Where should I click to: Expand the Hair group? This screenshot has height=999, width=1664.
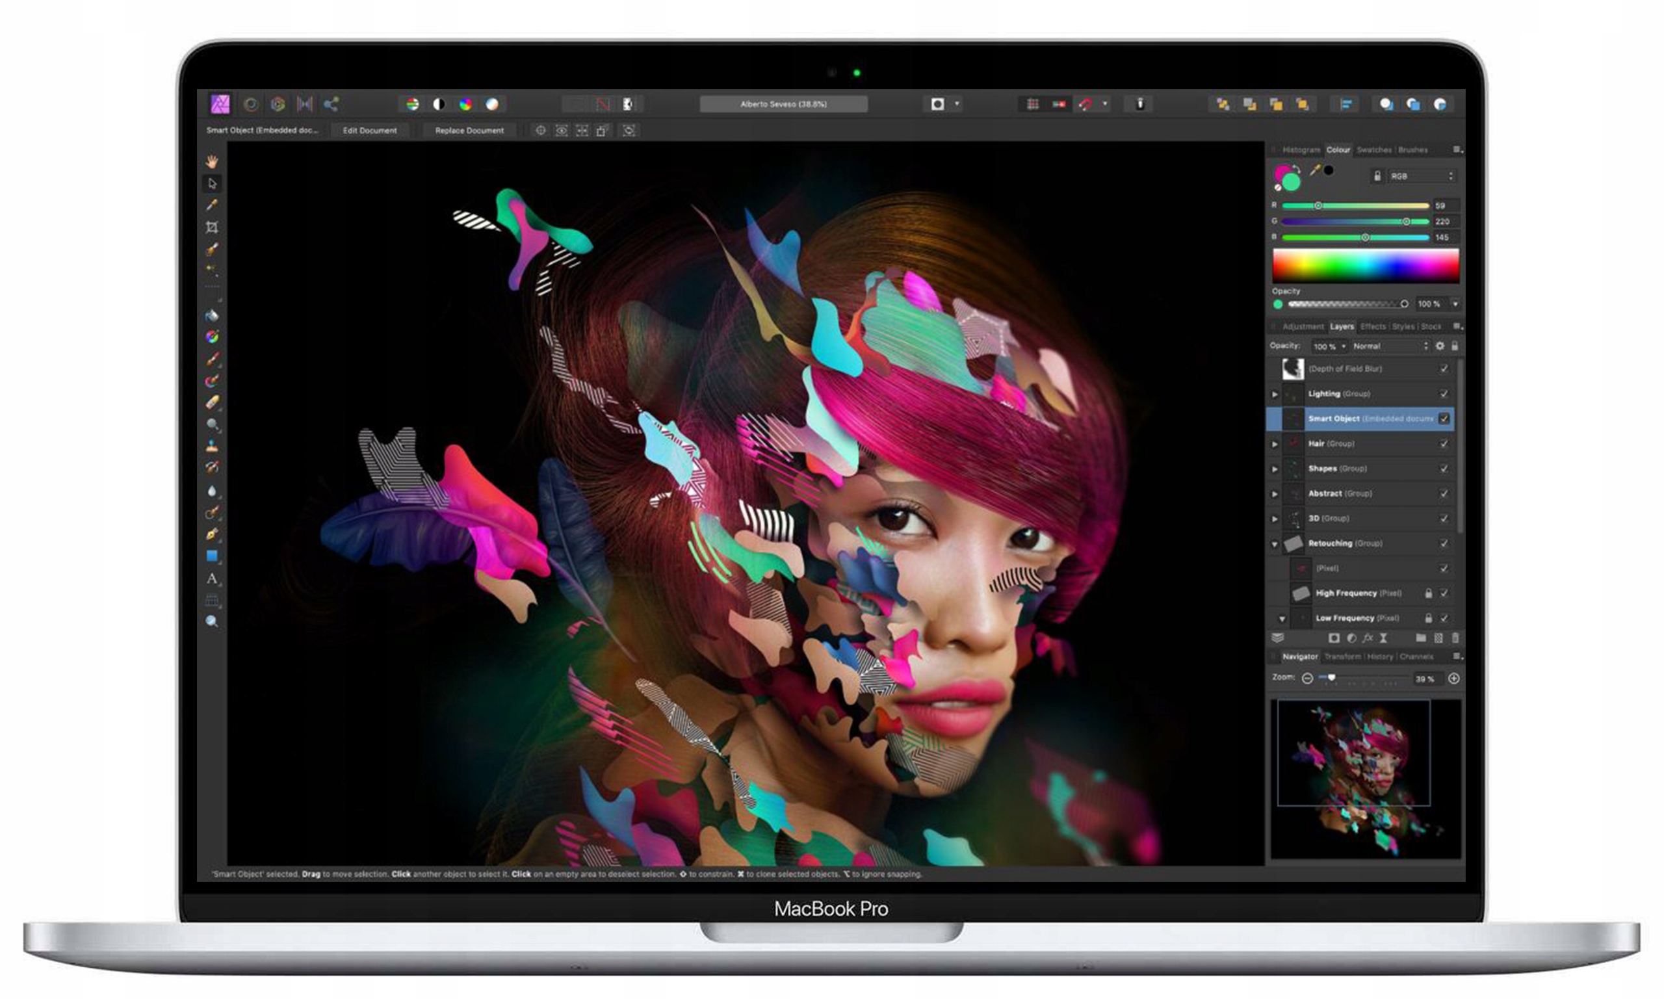coord(1274,444)
